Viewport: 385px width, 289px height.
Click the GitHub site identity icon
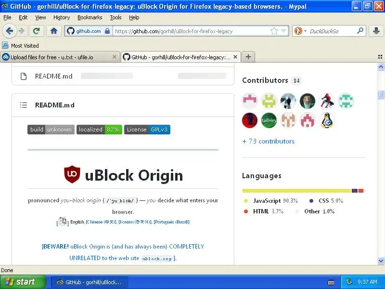71,31
